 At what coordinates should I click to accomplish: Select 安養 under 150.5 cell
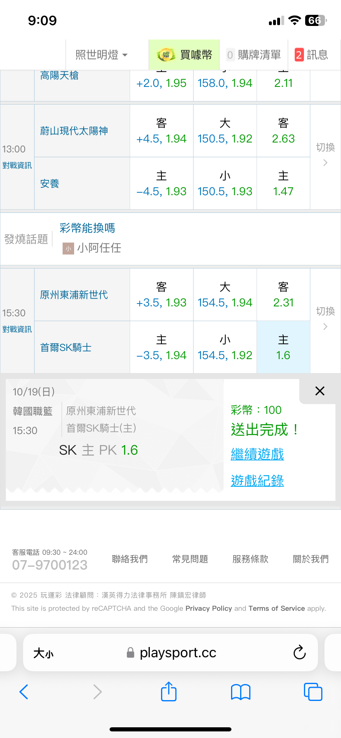pyautogui.click(x=225, y=184)
